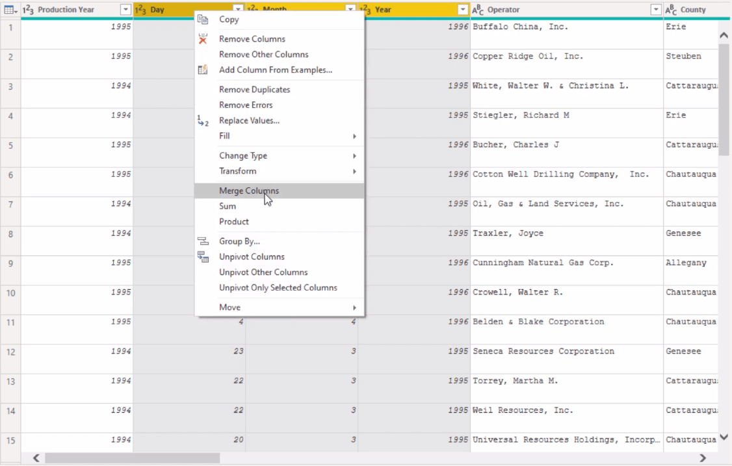This screenshot has height=466, width=732.
Task: Expand the Fill submenu arrow
Action: pyautogui.click(x=355, y=136)
